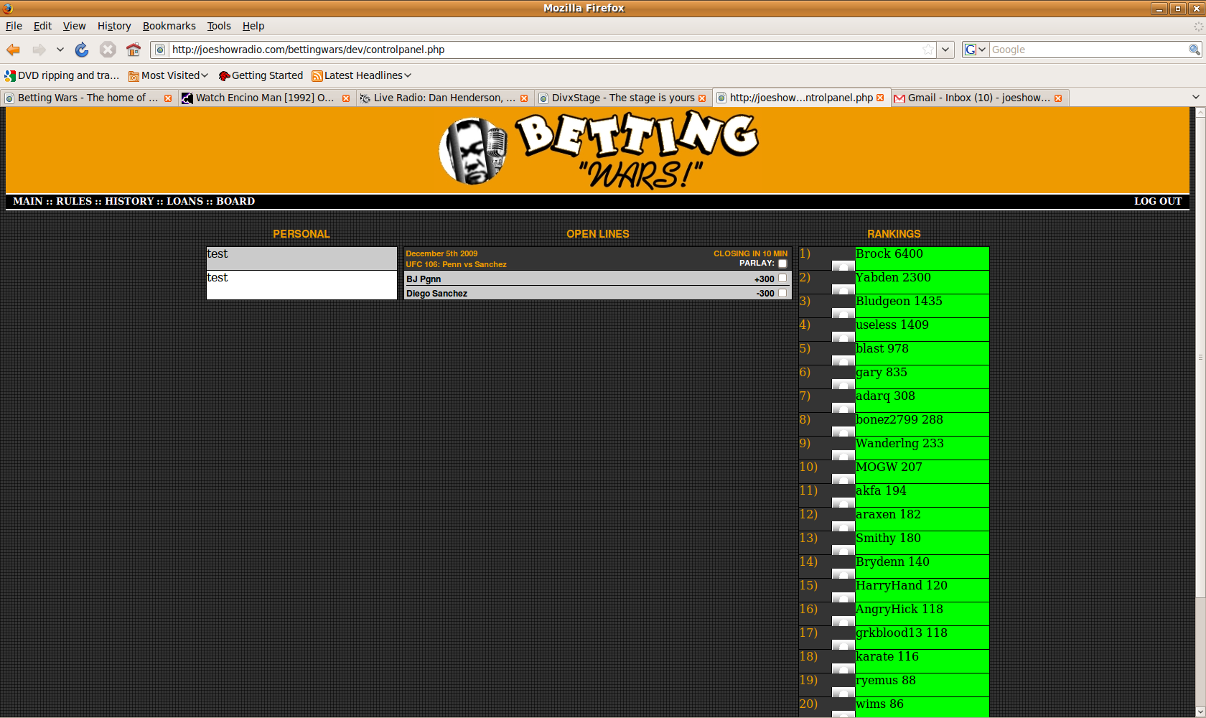The height and width of the screenshot is (718, 1206).
Task: Click the scrollbar up arrow
Action: [1200, 113]
